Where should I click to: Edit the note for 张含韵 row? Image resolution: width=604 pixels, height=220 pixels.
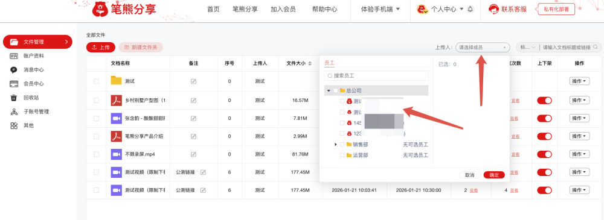point(194,119)
